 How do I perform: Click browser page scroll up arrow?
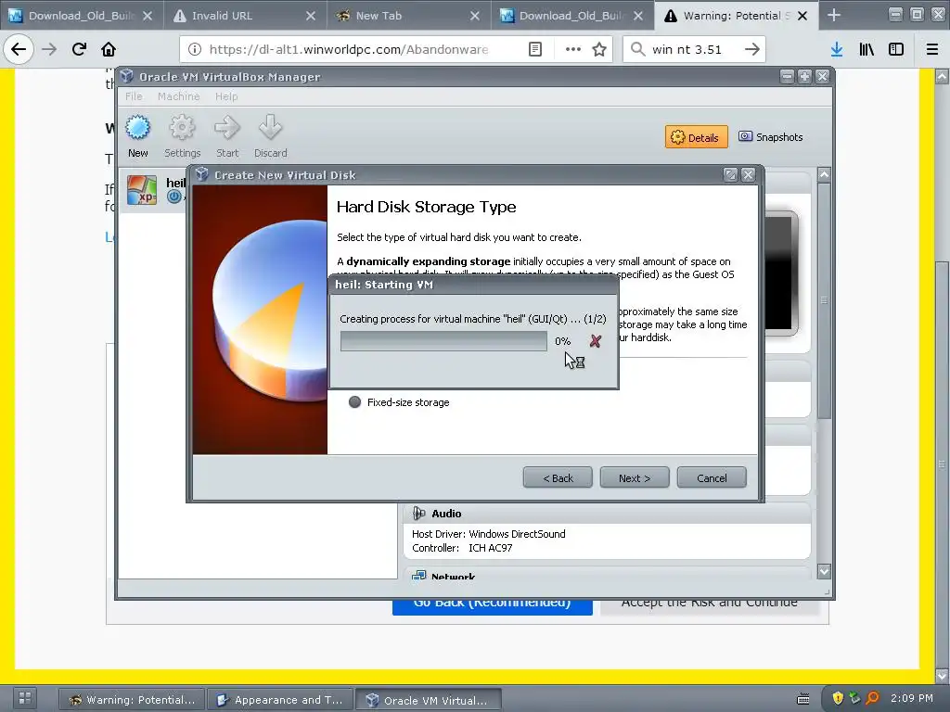tap(942, 76)
